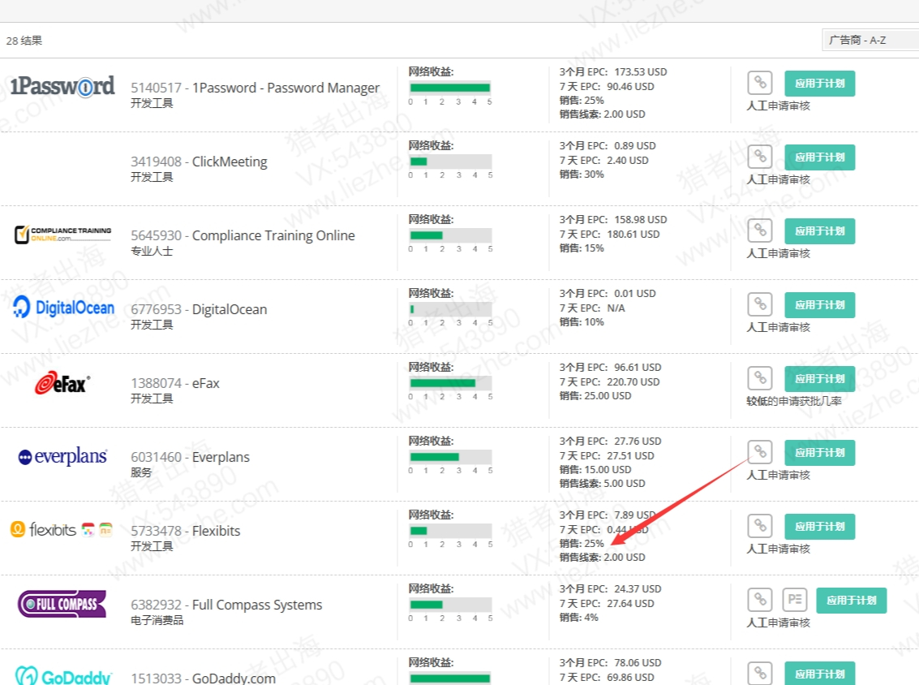Open the Compliance Training Online logo
This screenshot has height=685, width=919.
[x=62, y=234]
